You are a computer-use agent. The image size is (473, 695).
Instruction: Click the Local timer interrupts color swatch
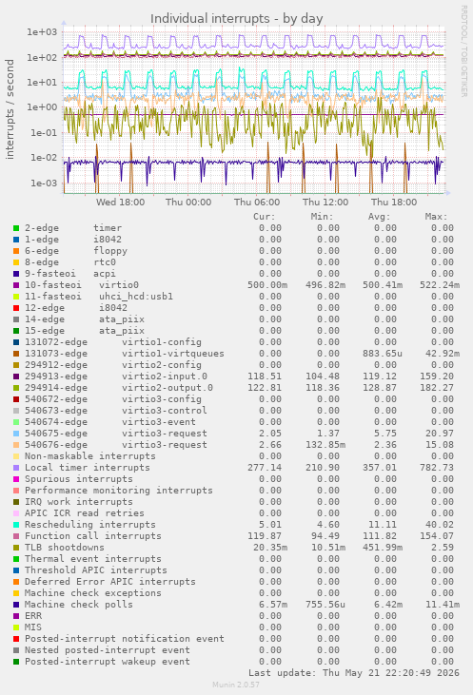[x=16, y=468]
